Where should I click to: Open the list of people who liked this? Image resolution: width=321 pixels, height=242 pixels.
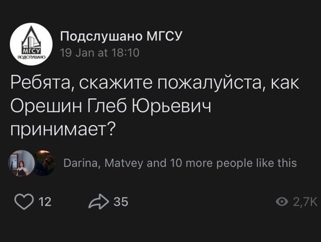click(180, 163)
